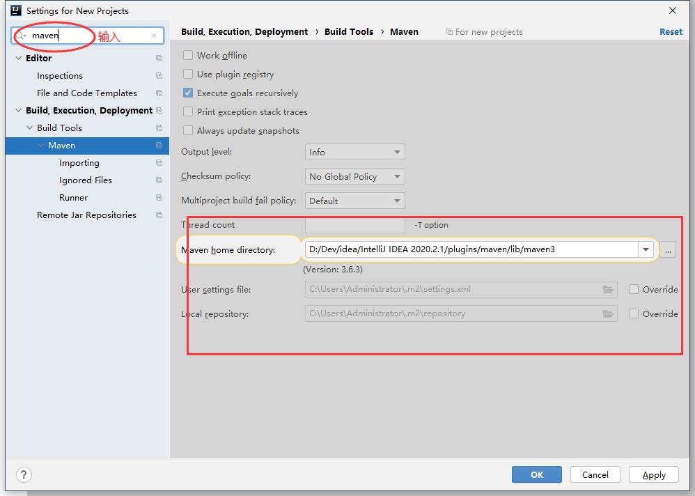Viewport: 695px width, 496px height.
Task: Open folder browser for User settings file
Action: pos(608,289)
